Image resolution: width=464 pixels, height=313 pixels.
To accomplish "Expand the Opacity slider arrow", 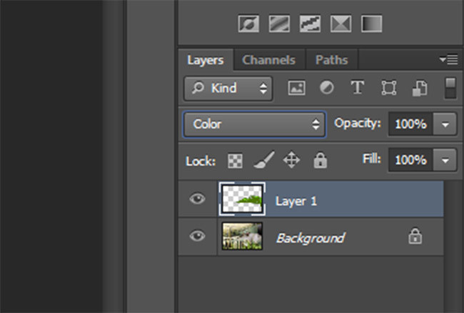I will [446, 124].
